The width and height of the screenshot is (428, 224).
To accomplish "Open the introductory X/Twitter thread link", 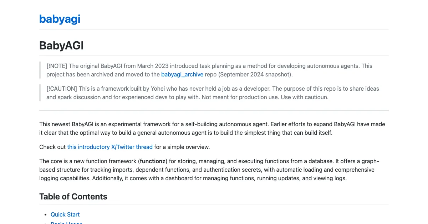I will pyautogui.click(x=110, y=147).
